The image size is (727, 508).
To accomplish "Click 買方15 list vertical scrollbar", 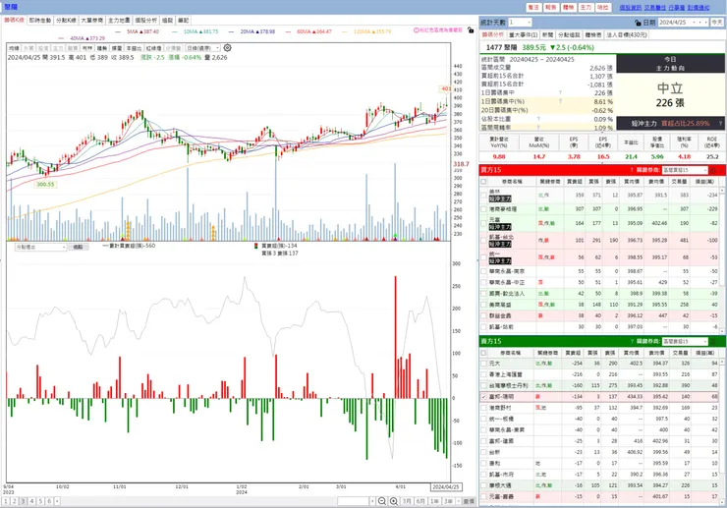I will pos(722,259).
